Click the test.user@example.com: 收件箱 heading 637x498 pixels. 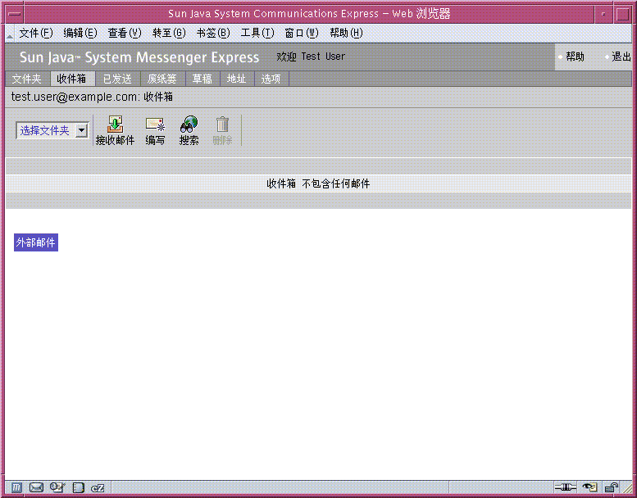pos(92,97)
